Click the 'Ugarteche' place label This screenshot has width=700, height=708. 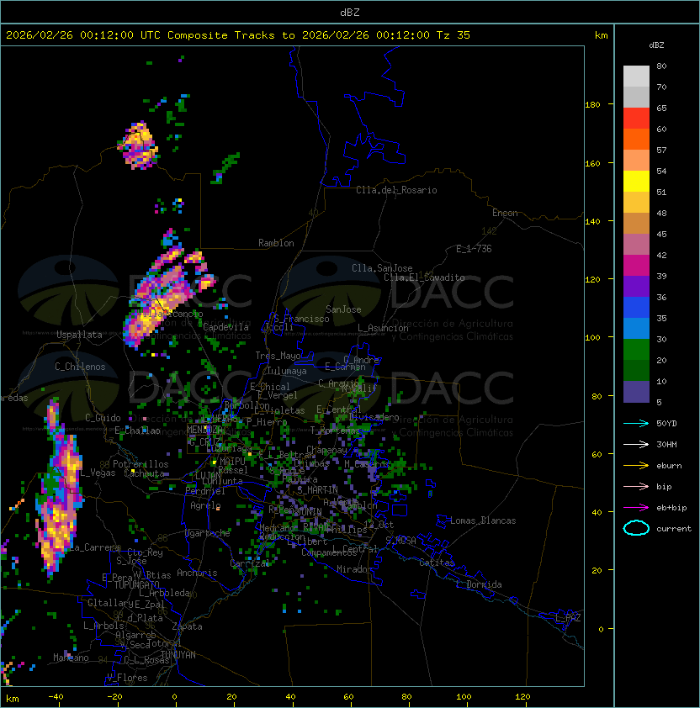click(208, 533)
